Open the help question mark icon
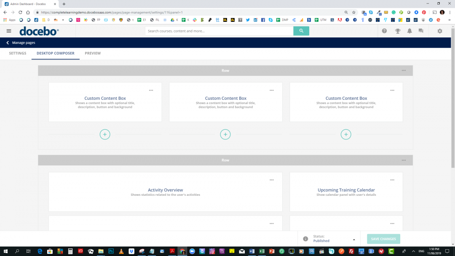The image size is (455, 256). click(x=383, y=31)
